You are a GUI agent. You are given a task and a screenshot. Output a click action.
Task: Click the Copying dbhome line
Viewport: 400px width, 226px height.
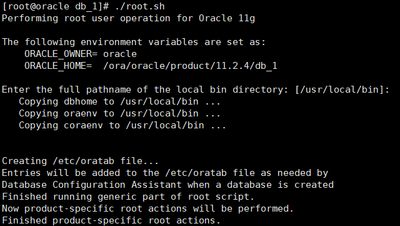tap(119, 101)
